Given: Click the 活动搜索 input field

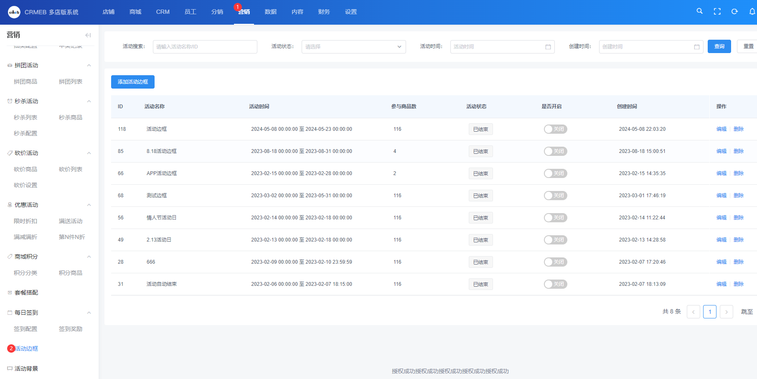Looking at the screenshot, I should (205, 47).
